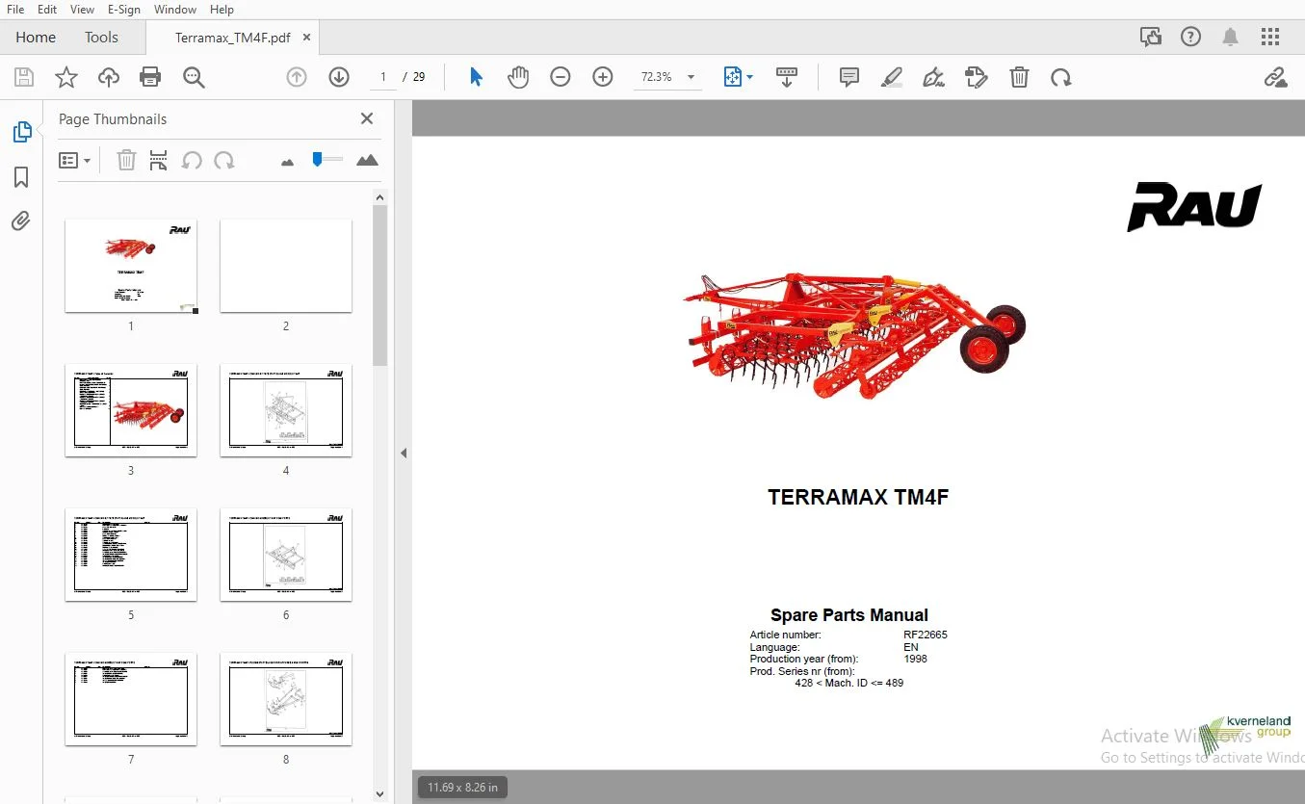Viewport: 1305px width, 804px height.
Task: Close the Terramax_TM4F.pdf tab
Action: (307, 38)
